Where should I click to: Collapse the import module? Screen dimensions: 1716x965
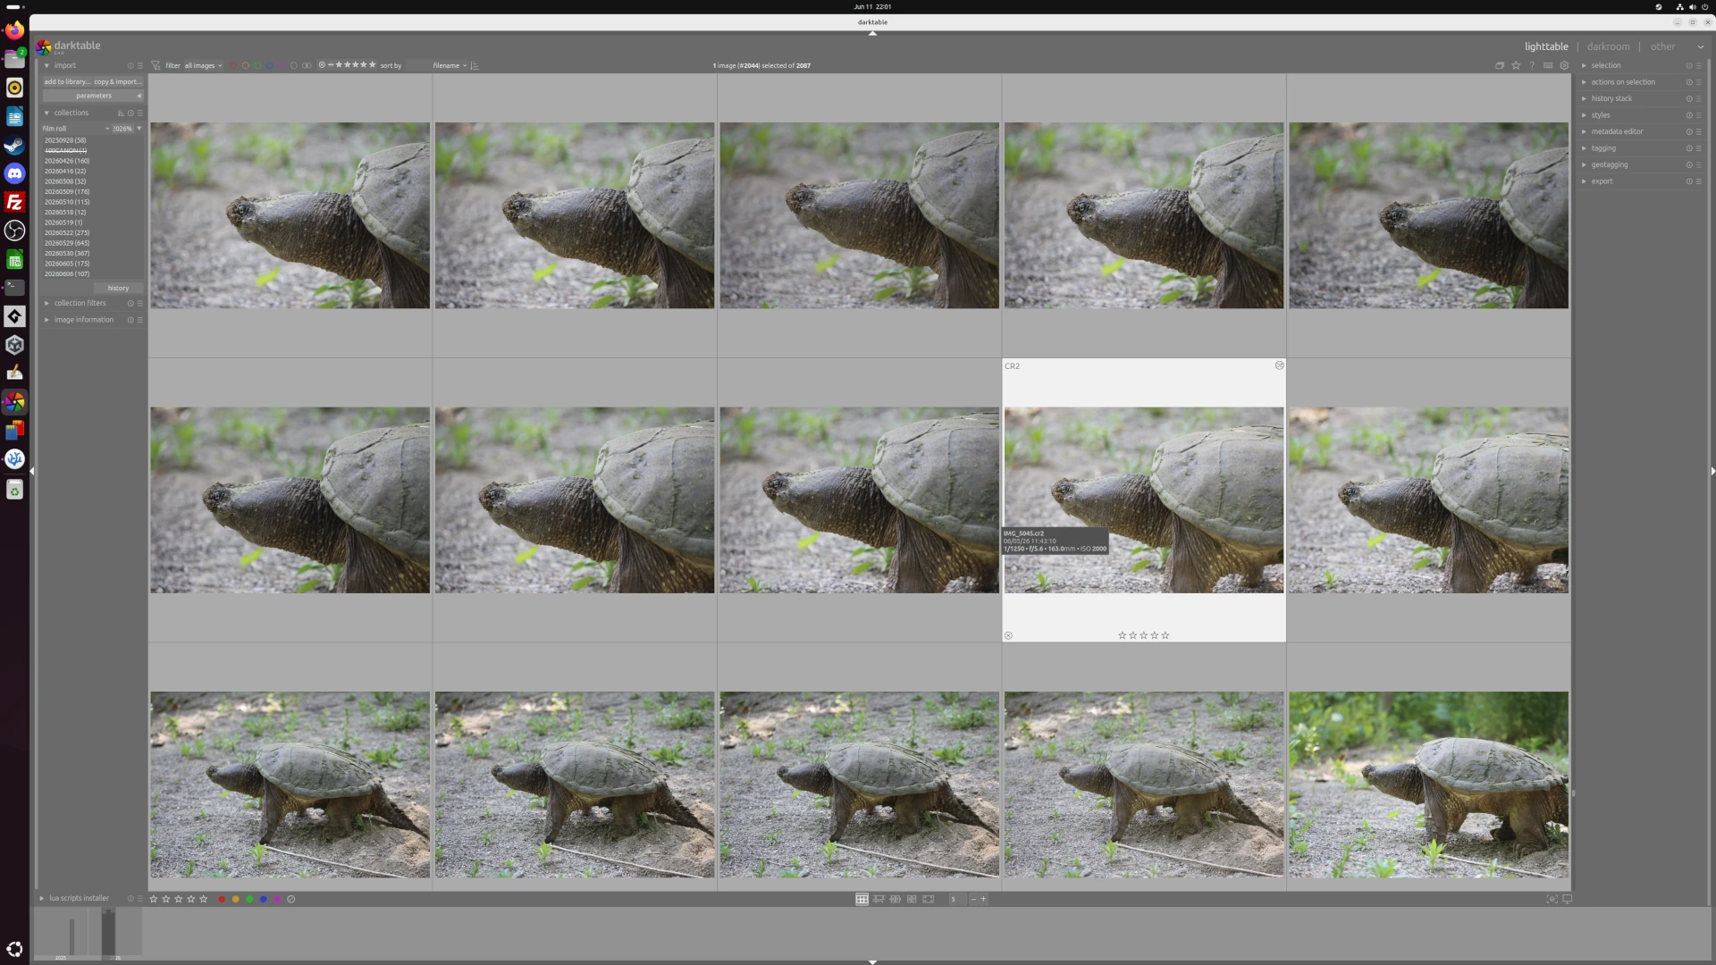(x=46, y=65)
